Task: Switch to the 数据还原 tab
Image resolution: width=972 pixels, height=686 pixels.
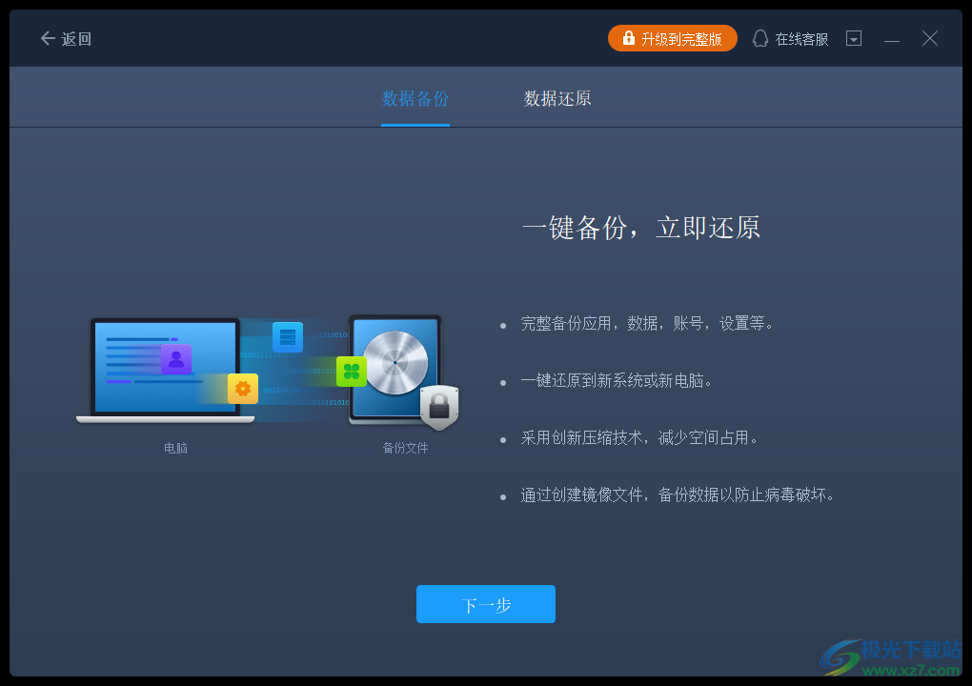Action: [557, 97]
